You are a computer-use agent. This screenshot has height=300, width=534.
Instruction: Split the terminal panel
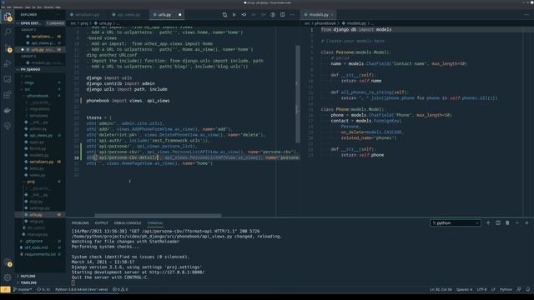tap(498, 222)
